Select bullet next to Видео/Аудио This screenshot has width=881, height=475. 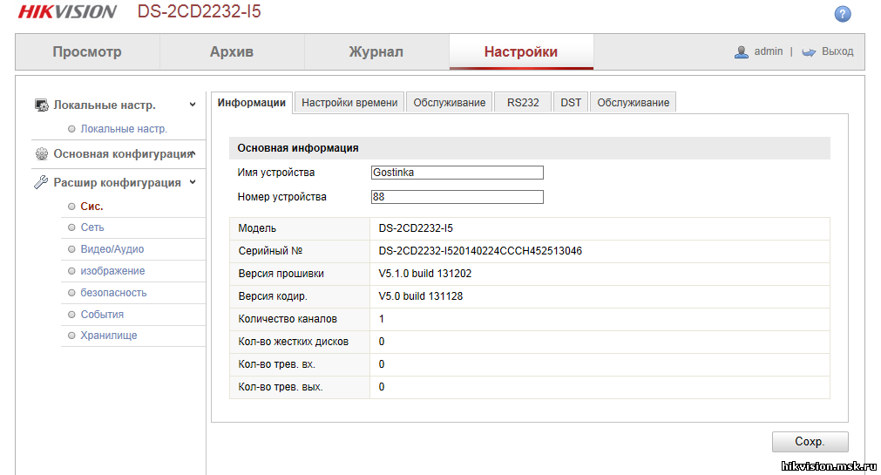[x=71, y=249]
